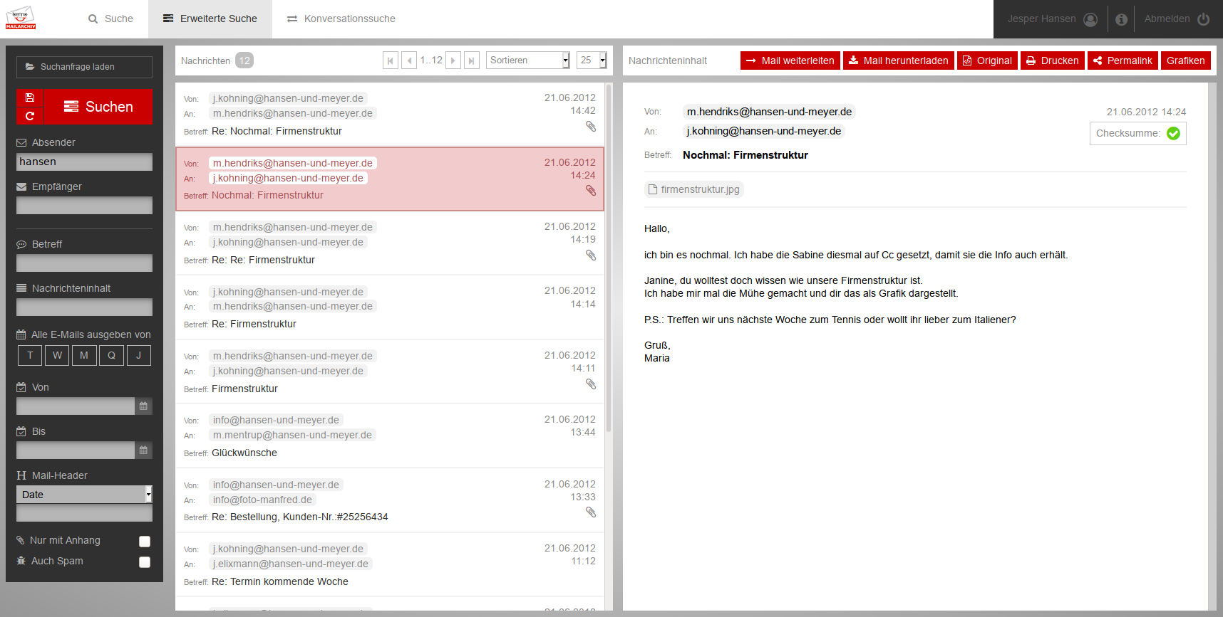
Task: Enable the Nur mit Anhang checkbox
Action: (145, 542)
